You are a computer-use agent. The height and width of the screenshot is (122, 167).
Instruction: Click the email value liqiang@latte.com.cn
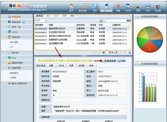click(x=108, y=81)
